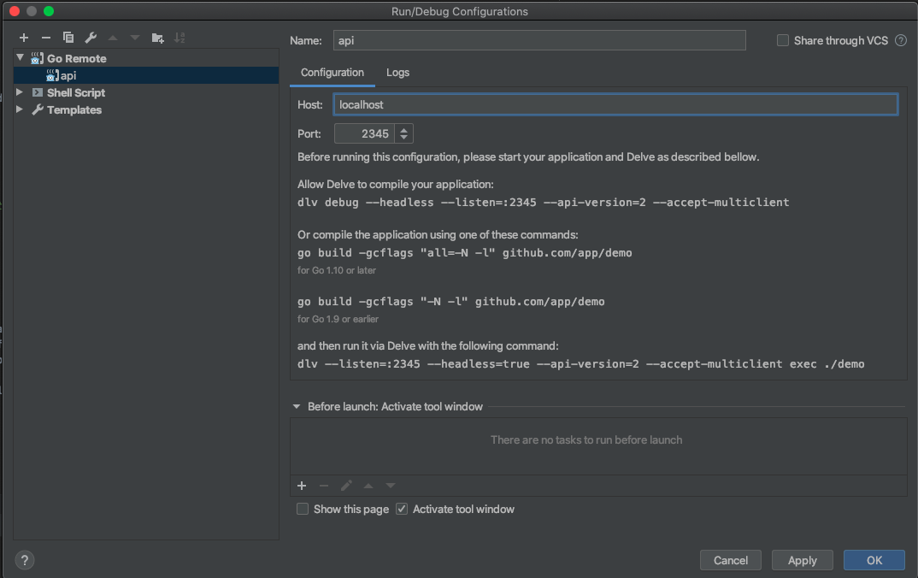This screenshot has width=918, height=578.
Task: Expand the Templates node
Action: point(21,109)
